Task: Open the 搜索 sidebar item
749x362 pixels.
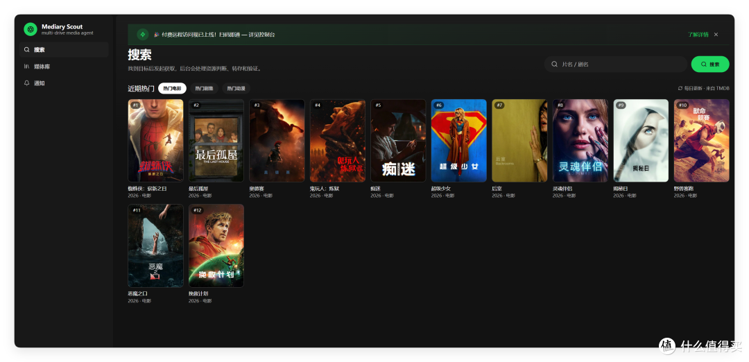Action: [x=64, y=50]
